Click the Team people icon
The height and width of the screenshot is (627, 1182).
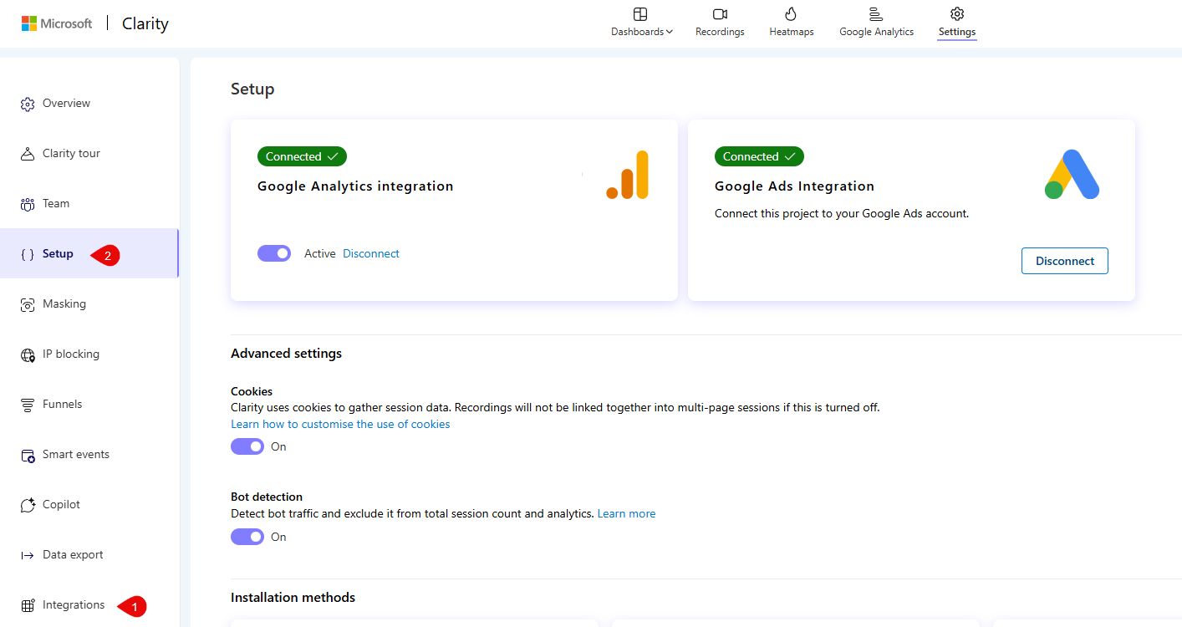27,204
